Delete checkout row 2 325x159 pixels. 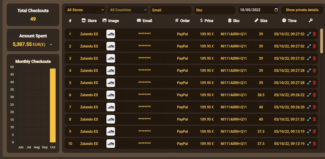pos(314,46)
